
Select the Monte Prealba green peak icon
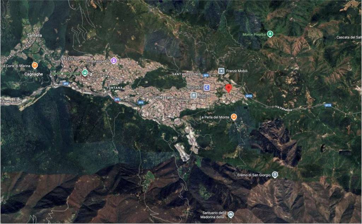pos(270,34)
